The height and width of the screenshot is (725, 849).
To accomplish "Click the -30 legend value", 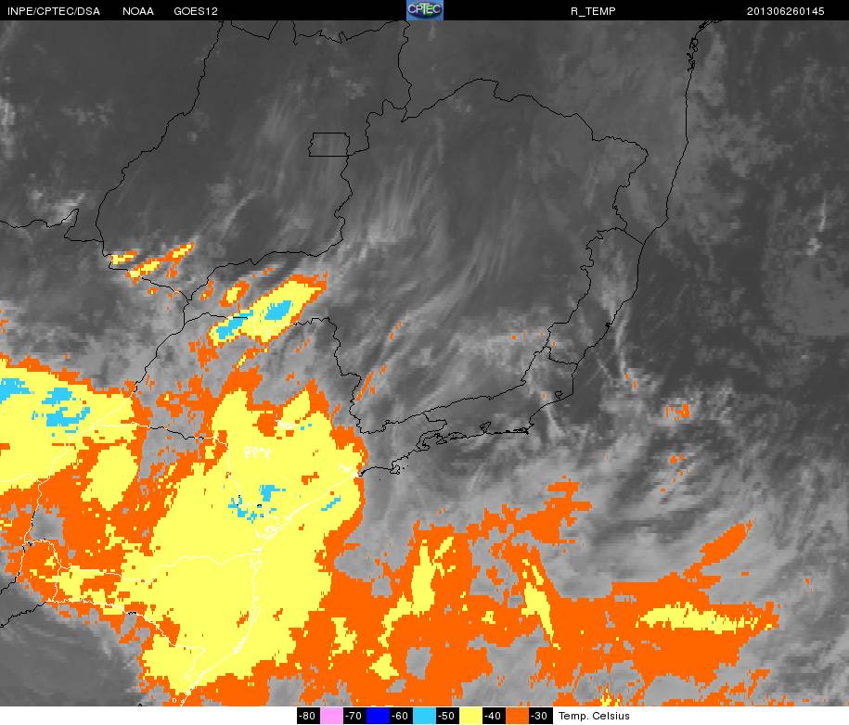I will click(540, 715).
